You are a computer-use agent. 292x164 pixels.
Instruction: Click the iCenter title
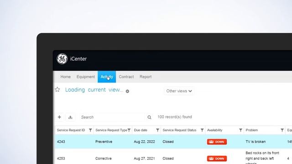click(x=78, y=59)
